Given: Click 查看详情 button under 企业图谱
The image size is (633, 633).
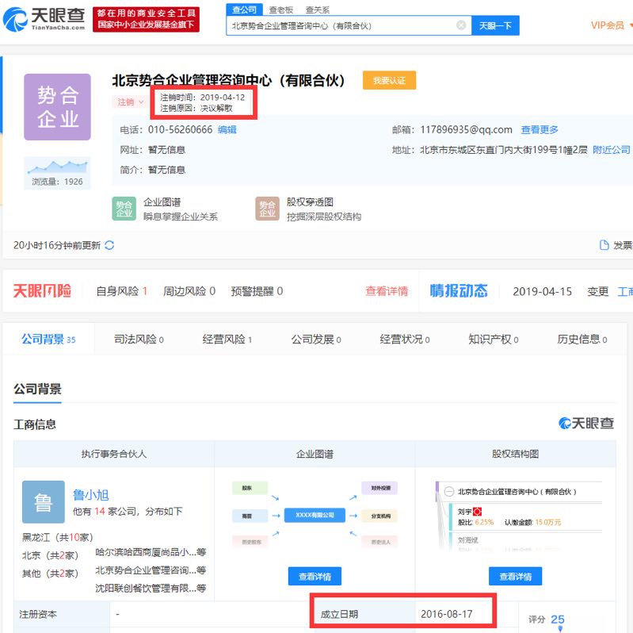Looking at the screenshot, I should 315,577.
